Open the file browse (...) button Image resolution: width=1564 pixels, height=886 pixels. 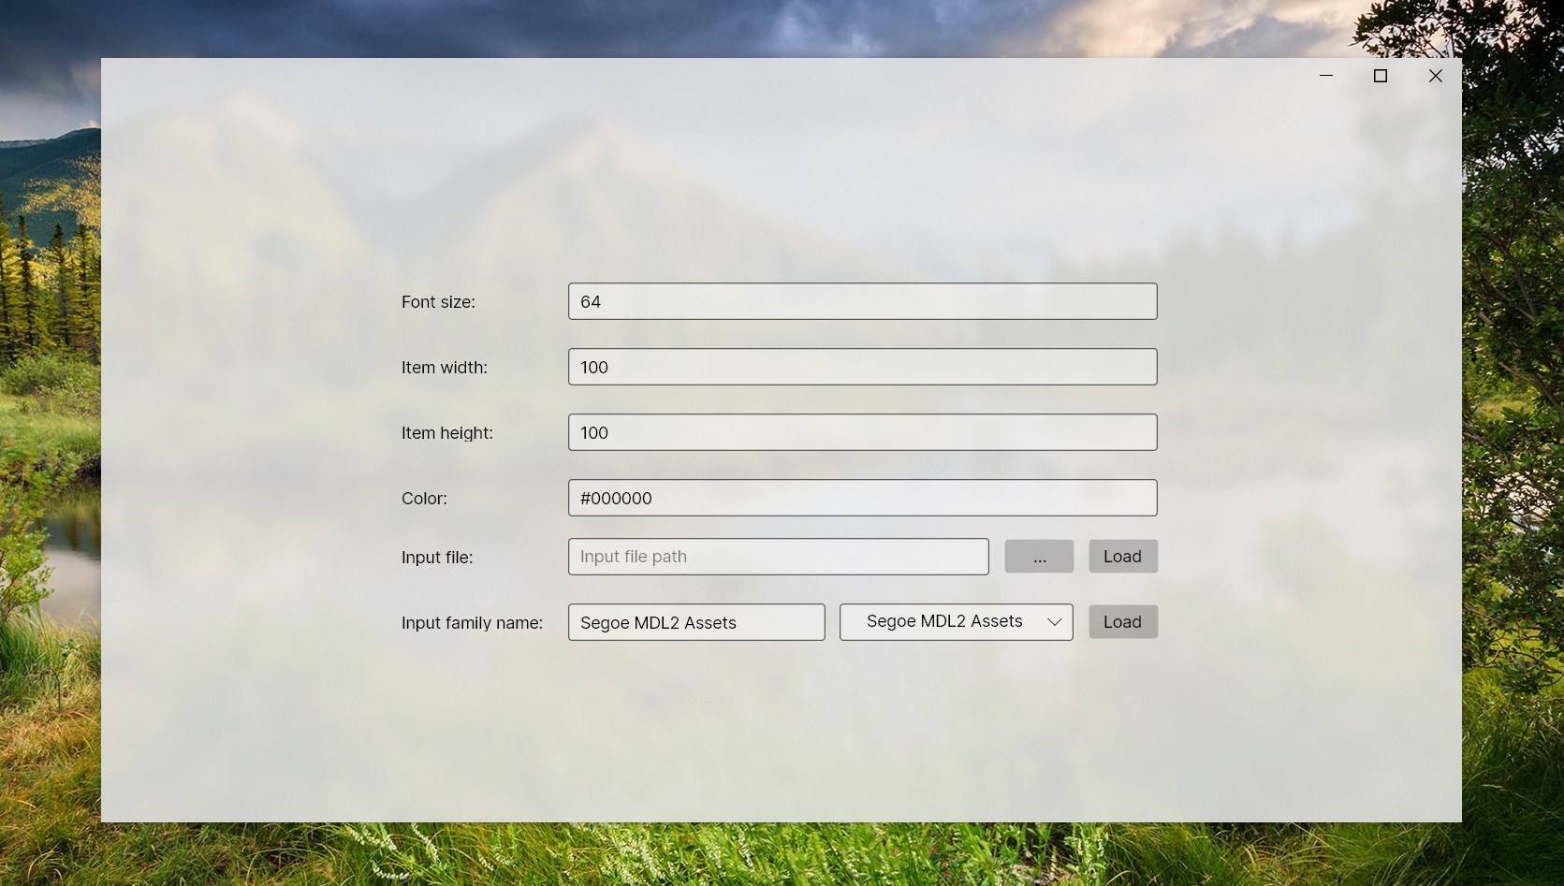point(1039,557)
